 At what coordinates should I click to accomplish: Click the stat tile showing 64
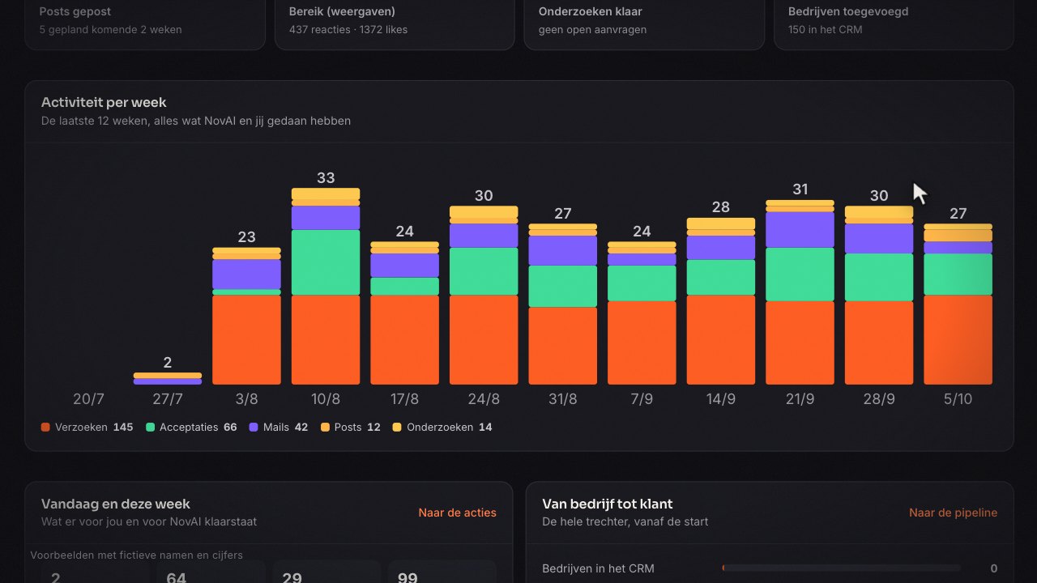click(211, 572)
